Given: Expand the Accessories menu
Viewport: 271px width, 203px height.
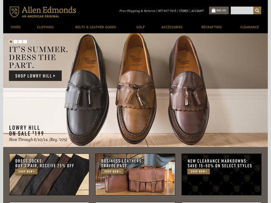Looking at the screenshot, I should point(172,27).
